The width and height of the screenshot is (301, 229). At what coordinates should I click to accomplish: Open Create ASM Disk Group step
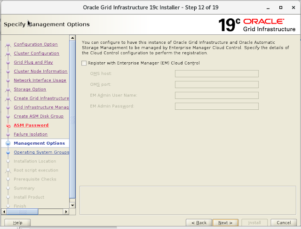point(39,116)
